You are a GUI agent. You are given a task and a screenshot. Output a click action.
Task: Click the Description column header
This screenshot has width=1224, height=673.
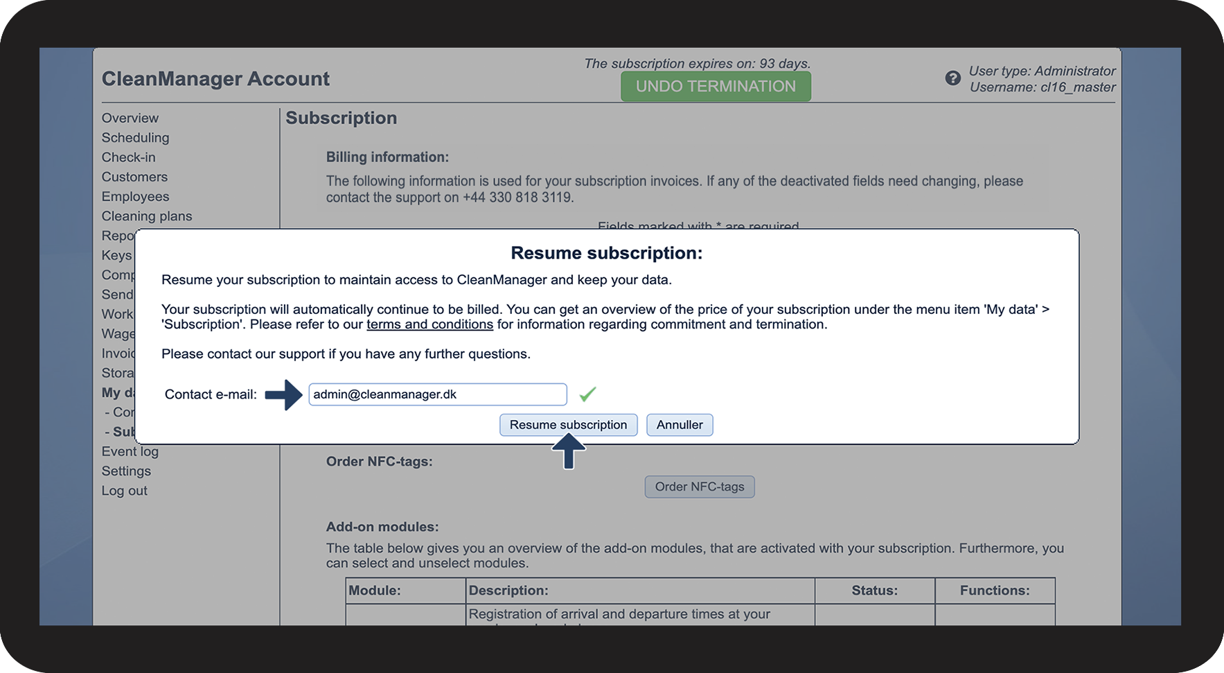point(508,591)
